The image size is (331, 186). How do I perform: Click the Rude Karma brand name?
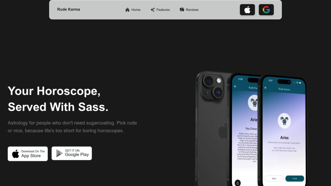tap(69, 9)
